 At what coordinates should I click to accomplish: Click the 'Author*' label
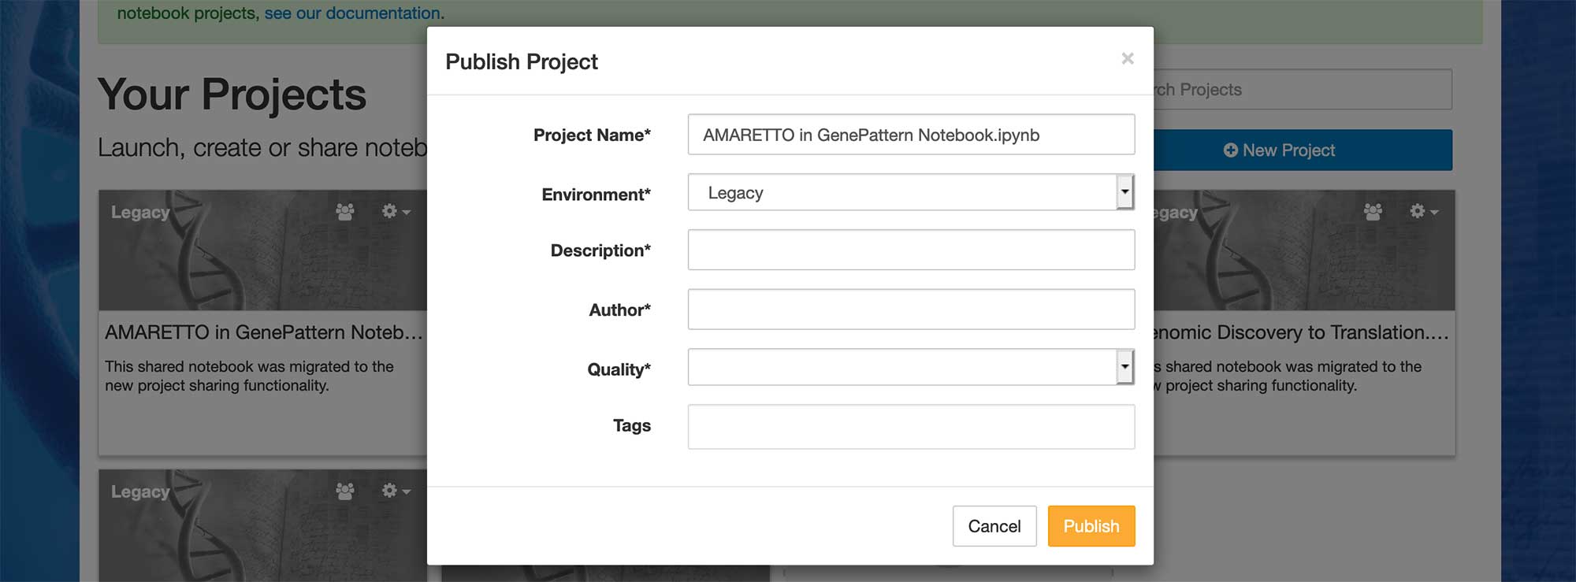[x=619, y=310]
